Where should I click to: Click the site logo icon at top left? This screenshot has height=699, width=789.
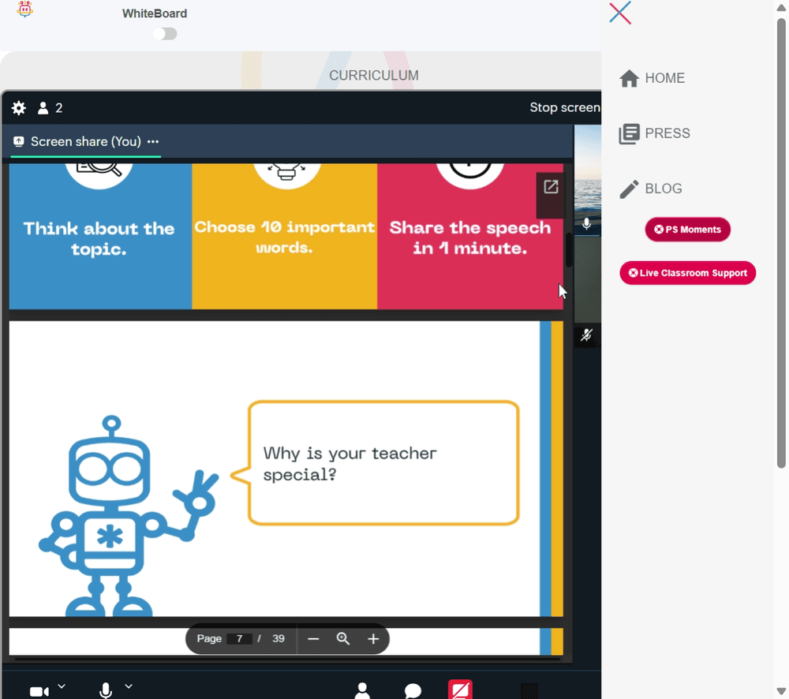tap(24, 9)
